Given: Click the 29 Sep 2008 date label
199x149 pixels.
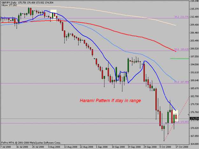Looking at the screenshot, I should pos(150,147).
